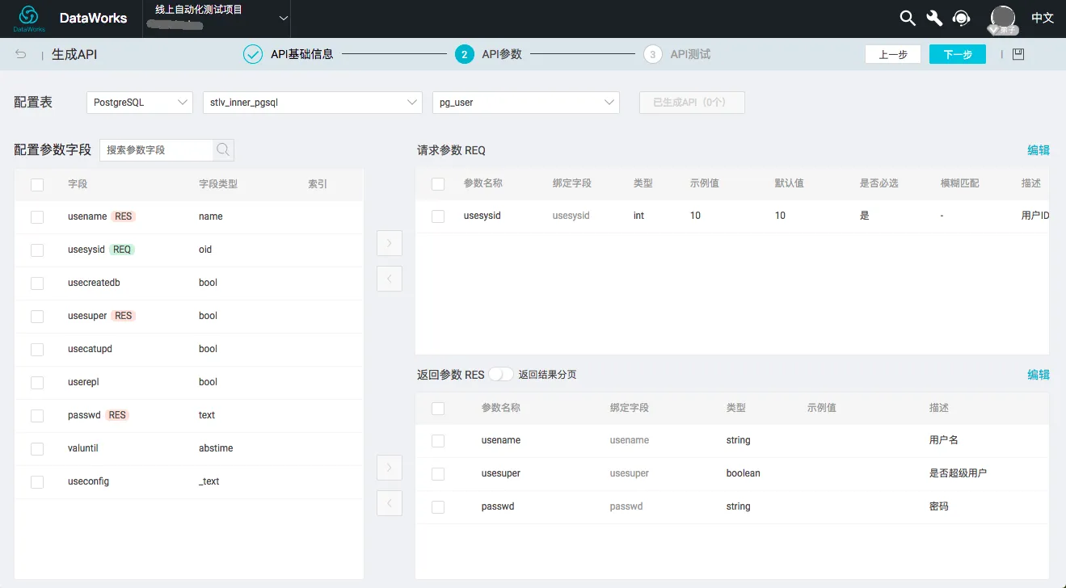Screen dimensions: 1066x588
Task: Check the usecreatedb field checkbox
Action: pos(37,283)
